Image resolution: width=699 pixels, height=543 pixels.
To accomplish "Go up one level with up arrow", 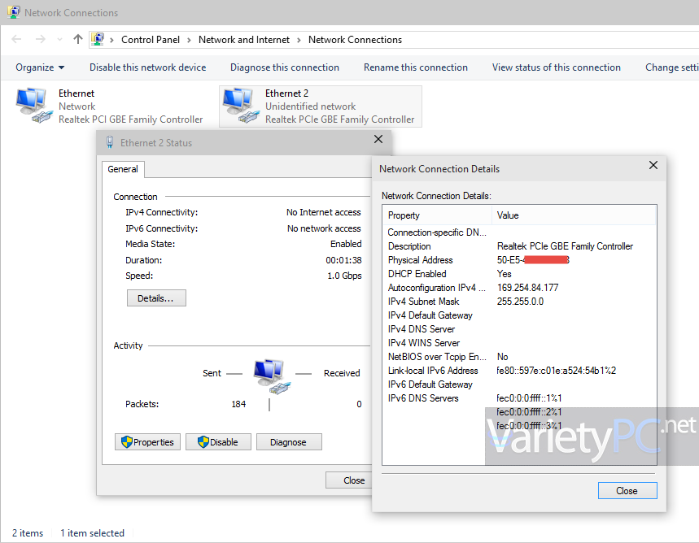I will coord(78,39).
